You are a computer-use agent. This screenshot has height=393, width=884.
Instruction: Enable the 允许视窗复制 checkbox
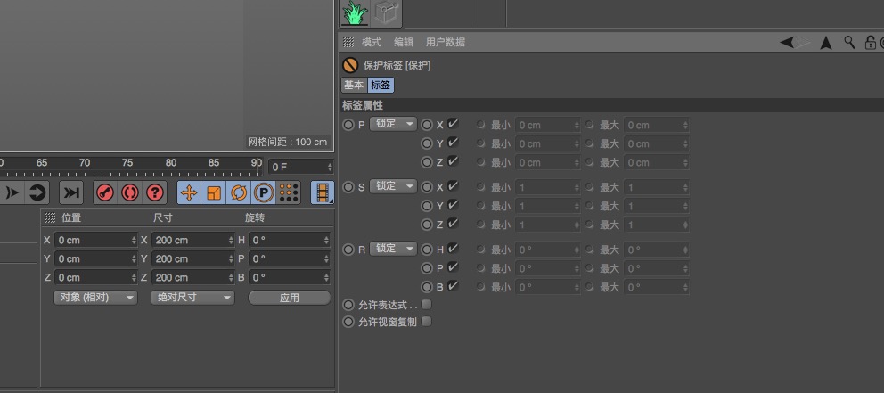pos(427,322)
